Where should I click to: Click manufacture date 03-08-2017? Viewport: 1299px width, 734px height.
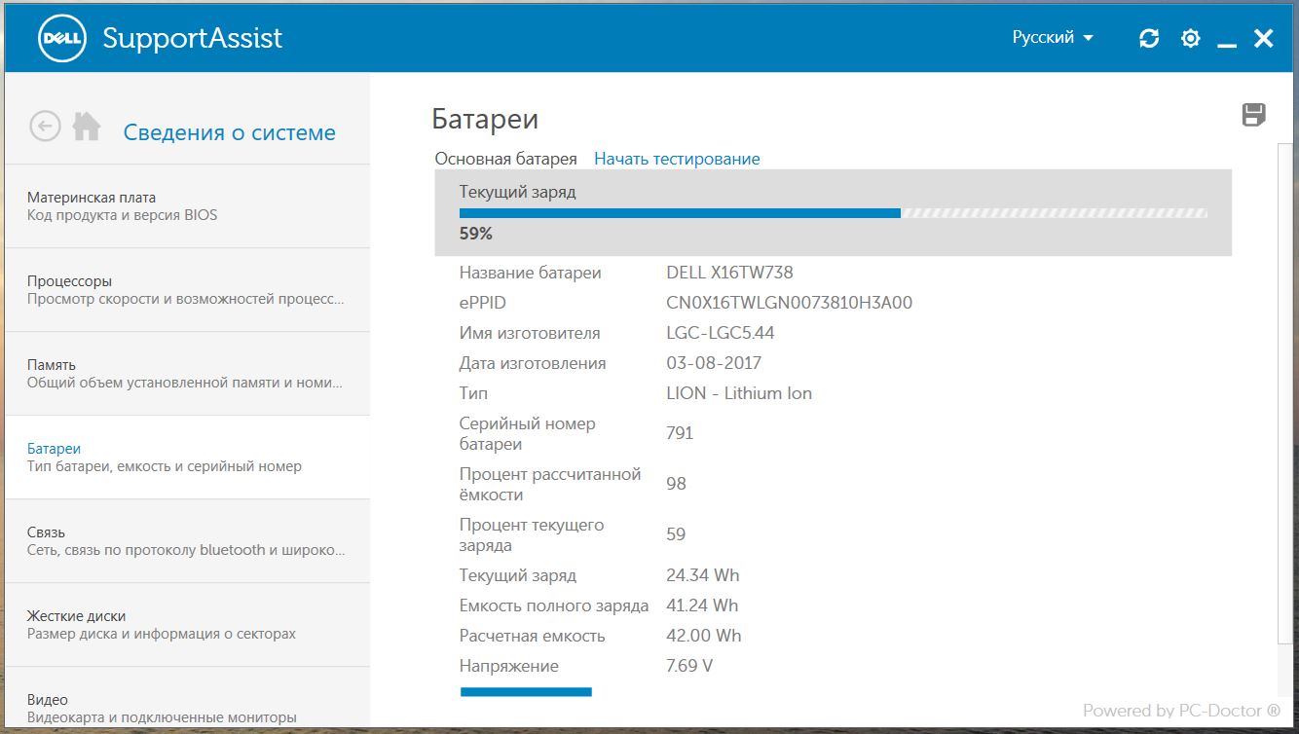pyautogui.click(x=714, y=363)
